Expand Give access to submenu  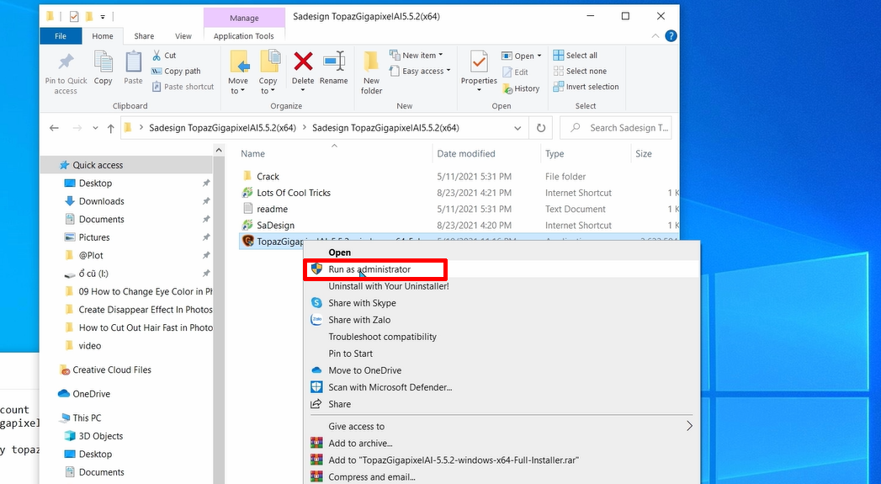pyautogui.click(x=689, y=426)
